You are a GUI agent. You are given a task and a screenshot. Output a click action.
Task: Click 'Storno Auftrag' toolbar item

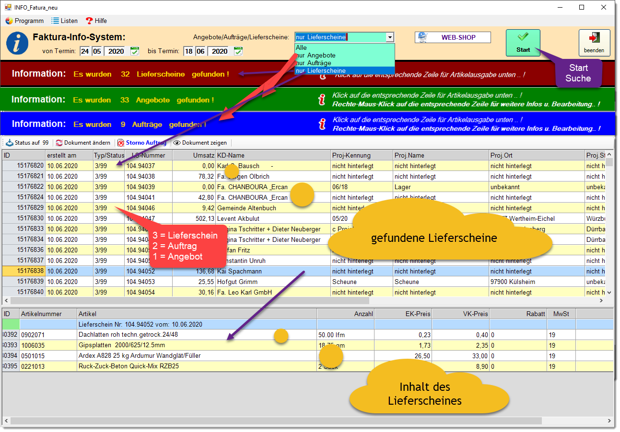(x=142, y=143)
